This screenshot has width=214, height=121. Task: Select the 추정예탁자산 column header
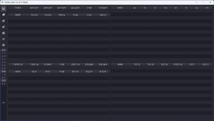(x=18, y=64)
